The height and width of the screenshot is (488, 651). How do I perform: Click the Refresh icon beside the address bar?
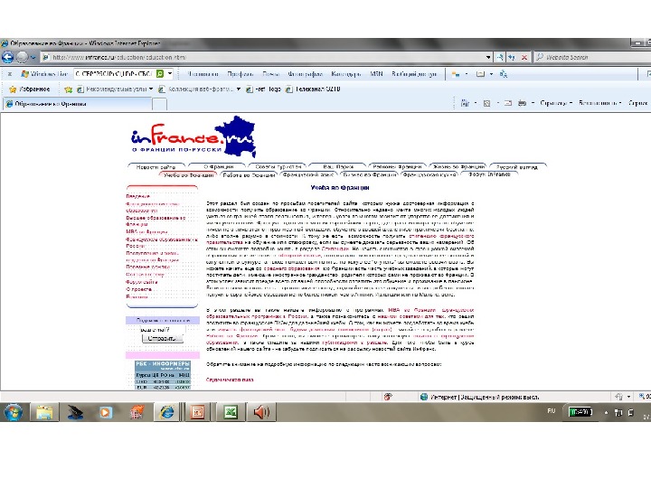512,57
